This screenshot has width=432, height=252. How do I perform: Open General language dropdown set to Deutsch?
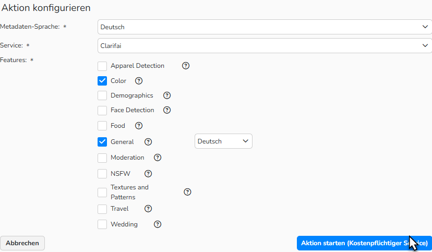tap(223, 141)
